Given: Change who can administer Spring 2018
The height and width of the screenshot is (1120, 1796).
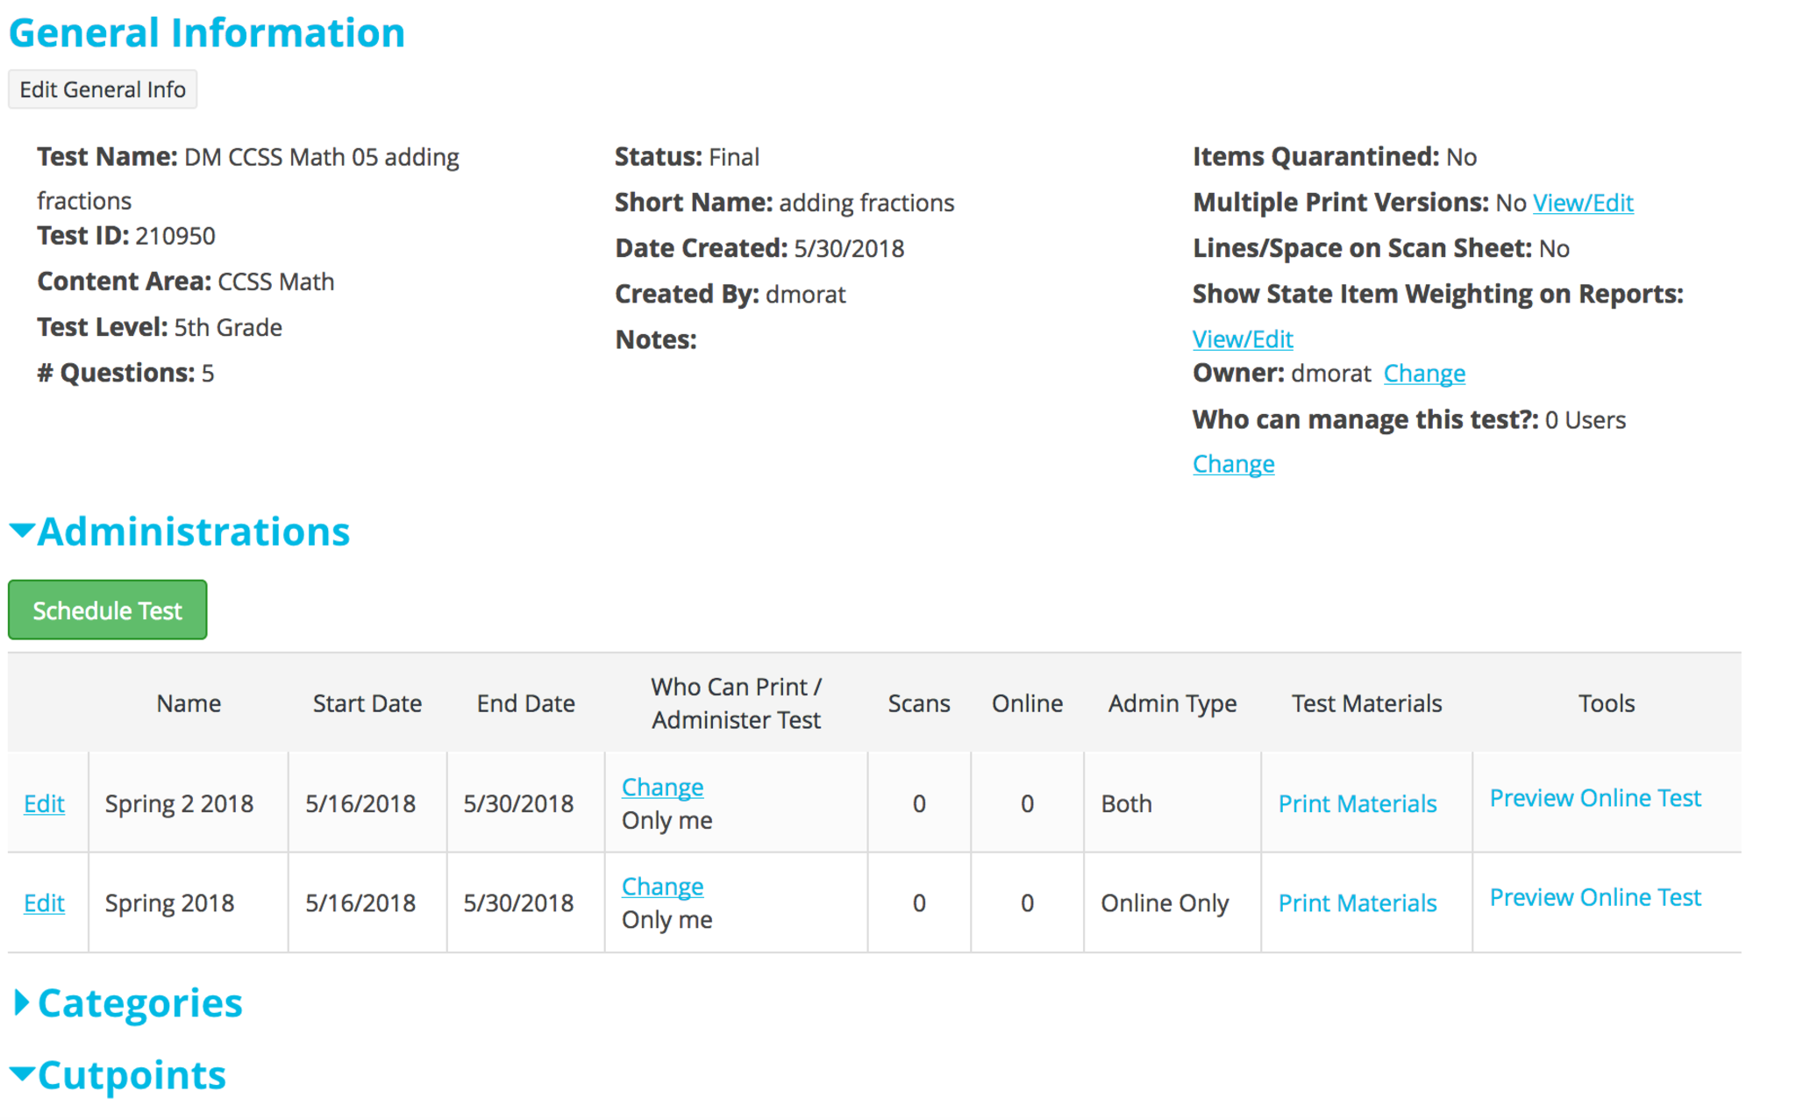Looking at the screenshot, I should [x=662, y=886].
